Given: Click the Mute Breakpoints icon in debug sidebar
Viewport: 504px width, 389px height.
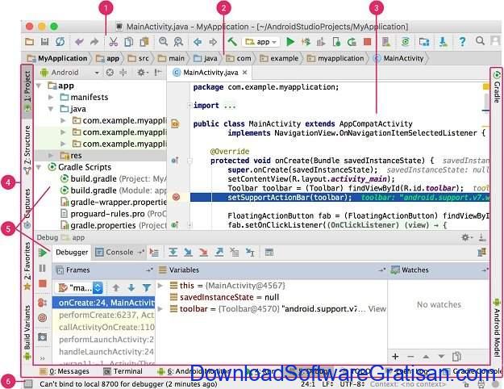Looking at the screenshot, I should (43, 318).
